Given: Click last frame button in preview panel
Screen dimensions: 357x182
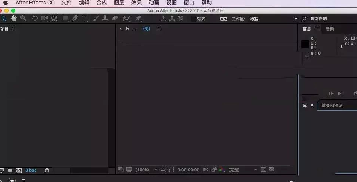Looking at the screenshot, I should click(x=340, y=94).
